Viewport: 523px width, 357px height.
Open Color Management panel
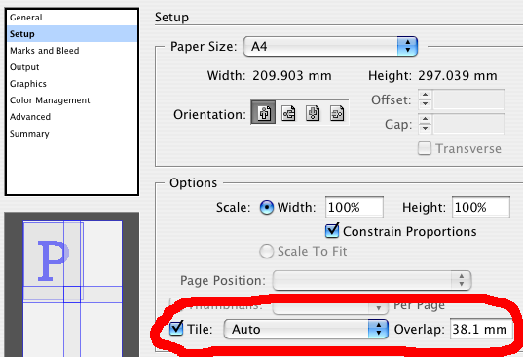click(x=72, y=100)
